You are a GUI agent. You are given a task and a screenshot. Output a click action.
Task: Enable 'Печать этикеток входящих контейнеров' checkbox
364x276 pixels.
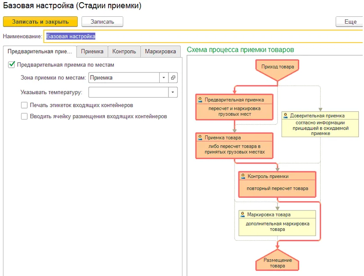click(24, 105)
